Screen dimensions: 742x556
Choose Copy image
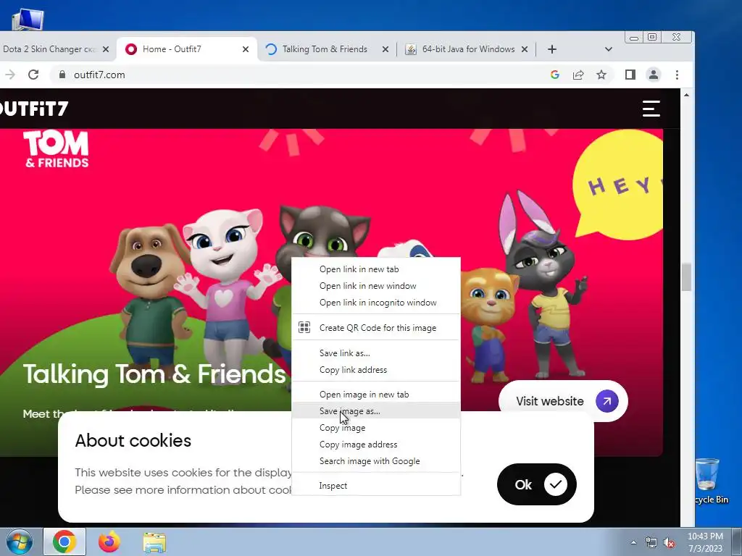[376, 428]
